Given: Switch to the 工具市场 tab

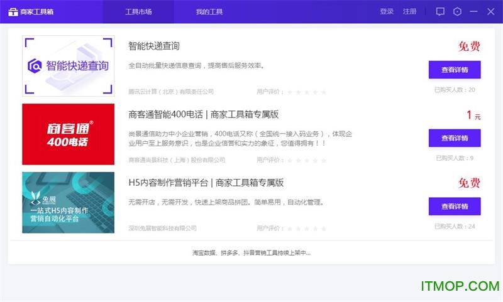Looking at the screenshot, I should pos(138,11).
